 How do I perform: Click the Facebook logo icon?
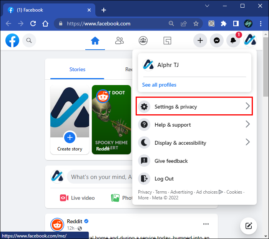tap(12, 40)
